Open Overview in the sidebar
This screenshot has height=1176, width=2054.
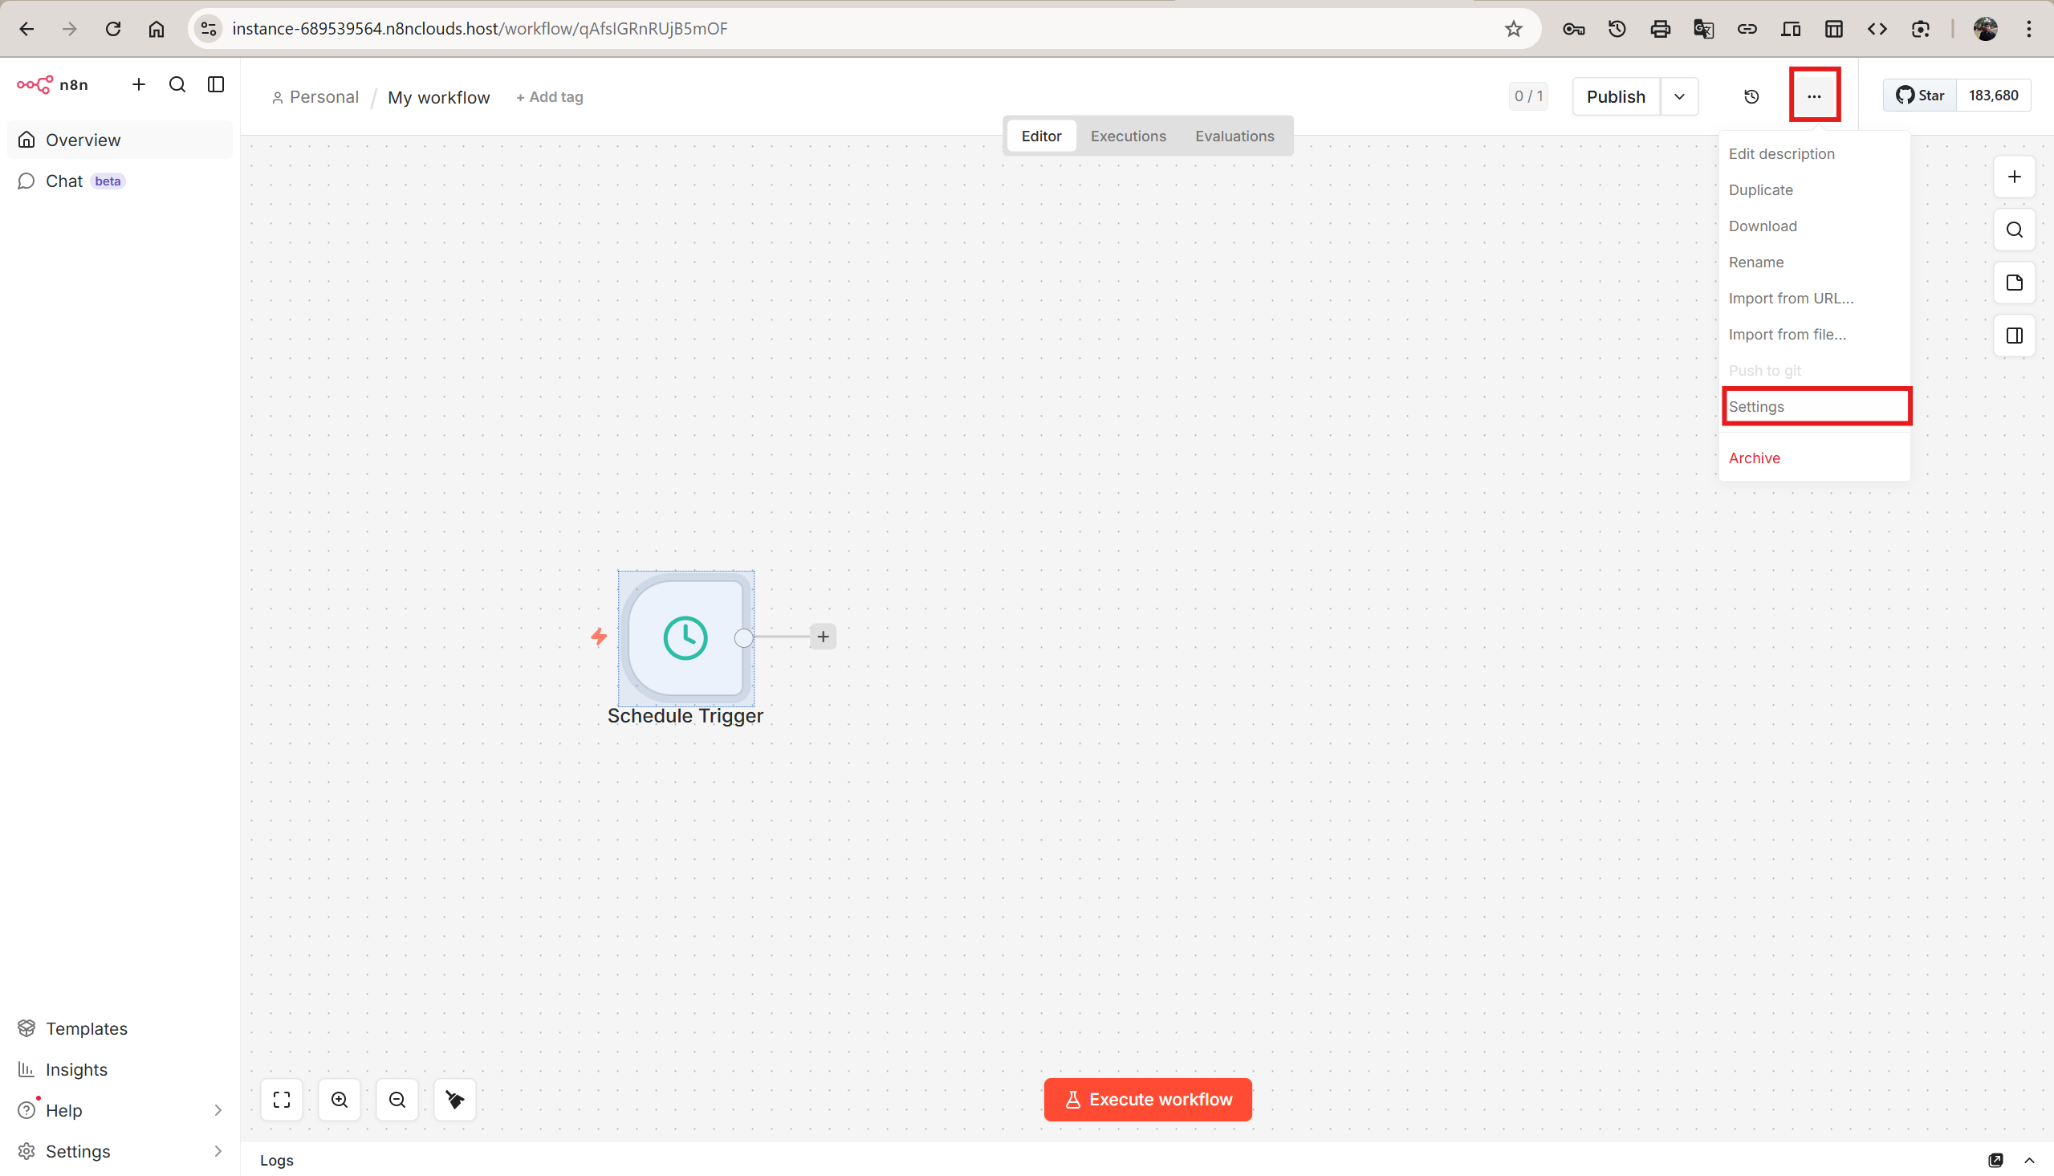pos(120,140)
